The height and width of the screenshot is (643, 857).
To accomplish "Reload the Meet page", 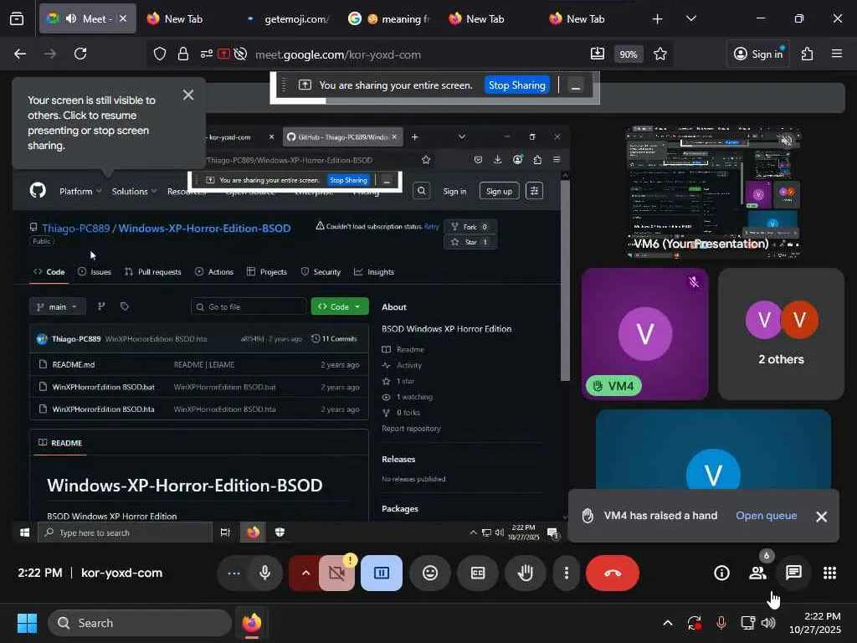I will [x=80, y=54].
